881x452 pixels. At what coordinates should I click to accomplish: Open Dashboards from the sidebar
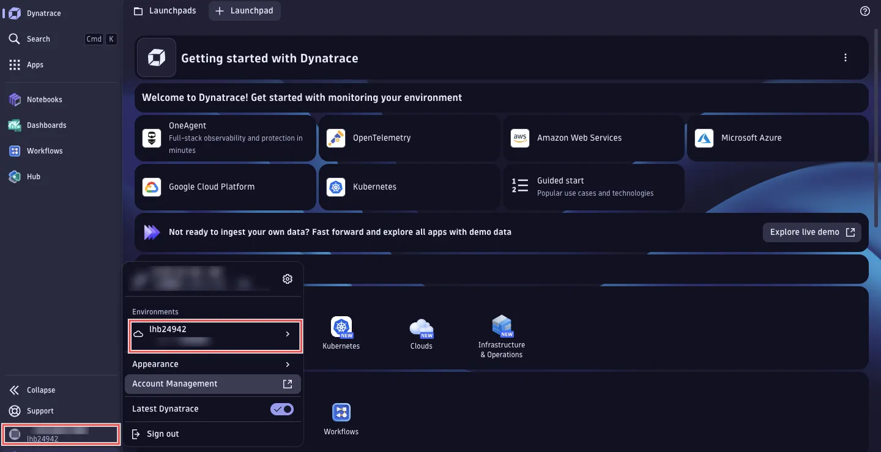[61, 125]
